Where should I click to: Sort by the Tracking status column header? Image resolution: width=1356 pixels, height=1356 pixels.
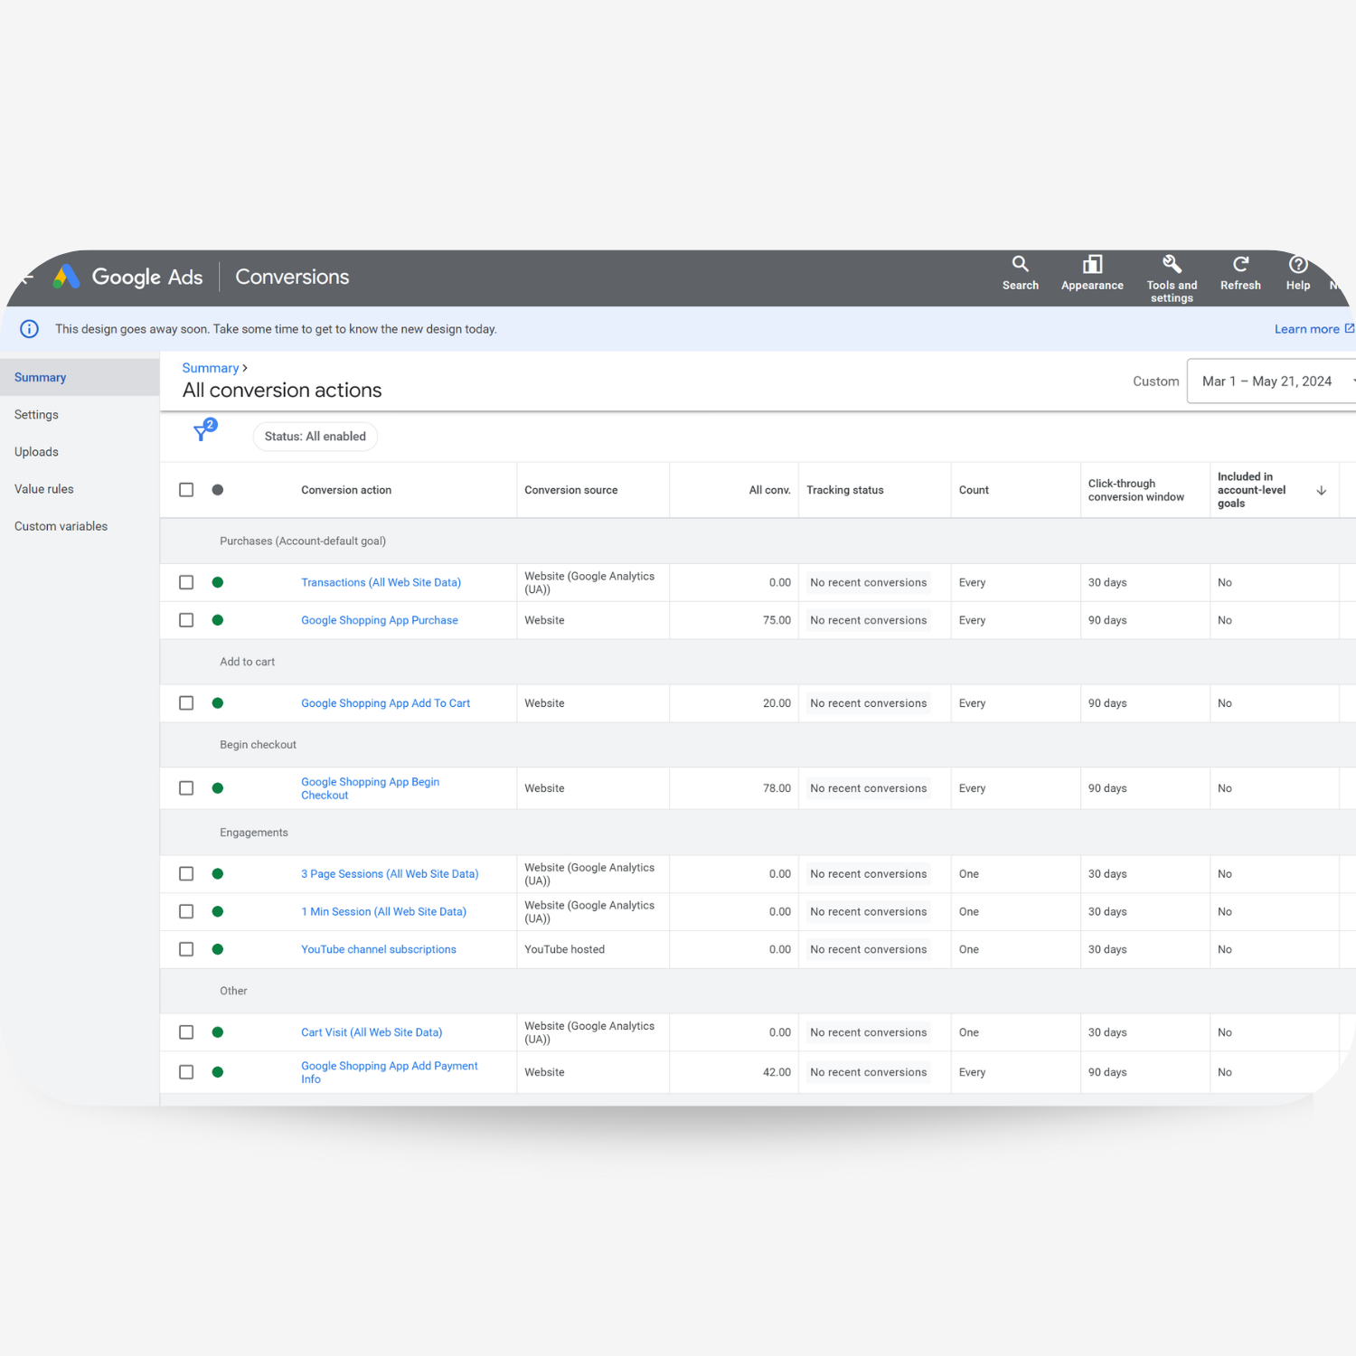[845, 490]
